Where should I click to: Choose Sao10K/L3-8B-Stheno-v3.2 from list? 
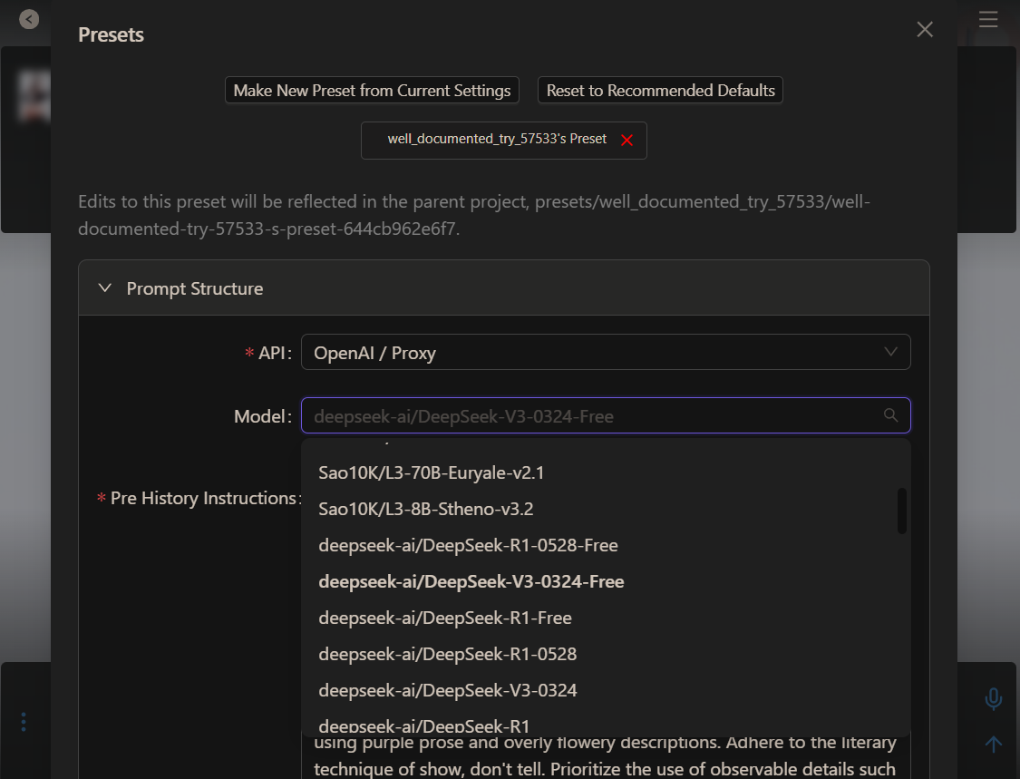[425, 509]
